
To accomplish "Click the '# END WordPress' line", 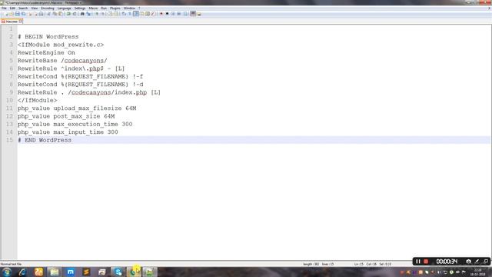I will [x=45, y=140].
